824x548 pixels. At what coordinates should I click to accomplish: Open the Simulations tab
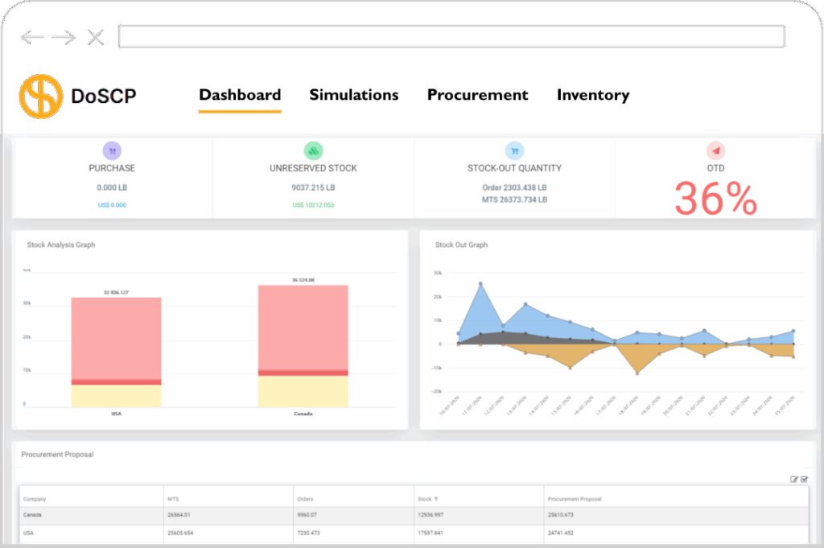tap(353, 96)
